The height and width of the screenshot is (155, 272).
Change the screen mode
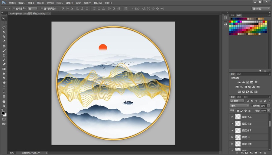pos(4,124)
